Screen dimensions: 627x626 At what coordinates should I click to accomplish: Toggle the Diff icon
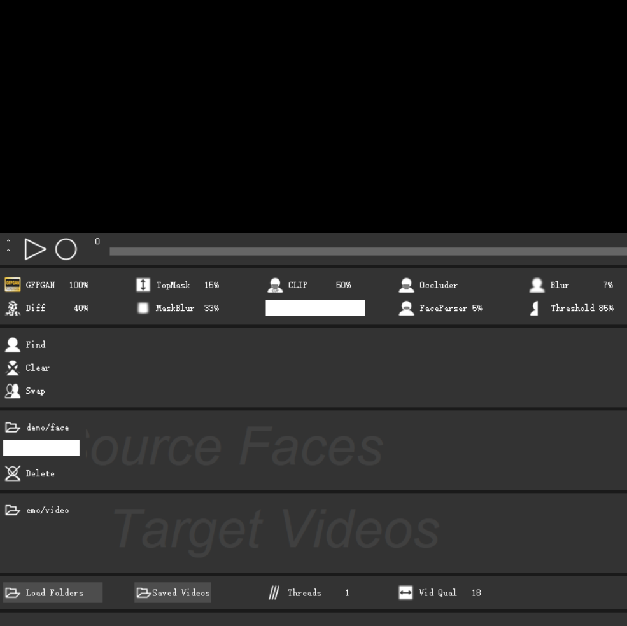click(12, 308)
